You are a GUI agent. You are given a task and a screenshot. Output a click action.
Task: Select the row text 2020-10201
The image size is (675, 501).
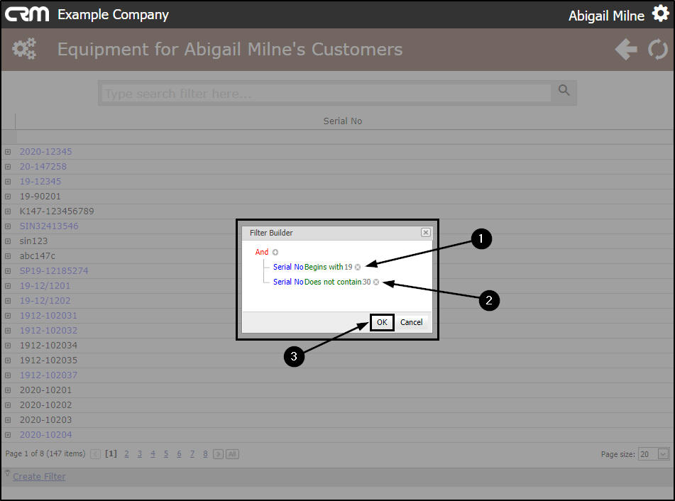[45, 390]
